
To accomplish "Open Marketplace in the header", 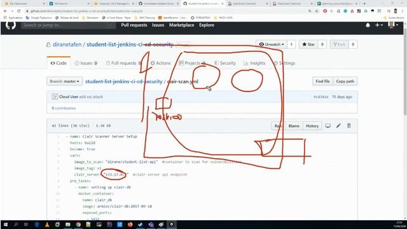I will click(181, 25).
